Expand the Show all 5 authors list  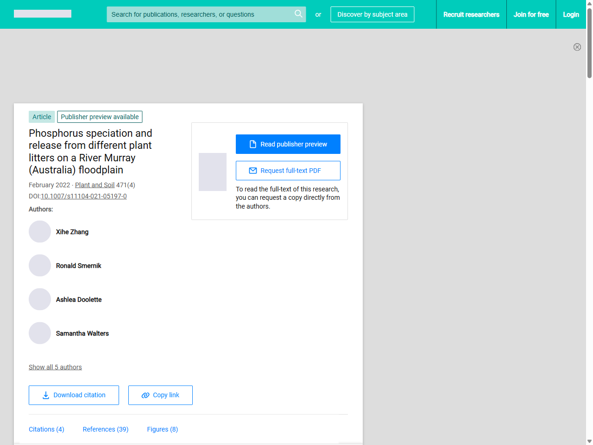[55, 367]
